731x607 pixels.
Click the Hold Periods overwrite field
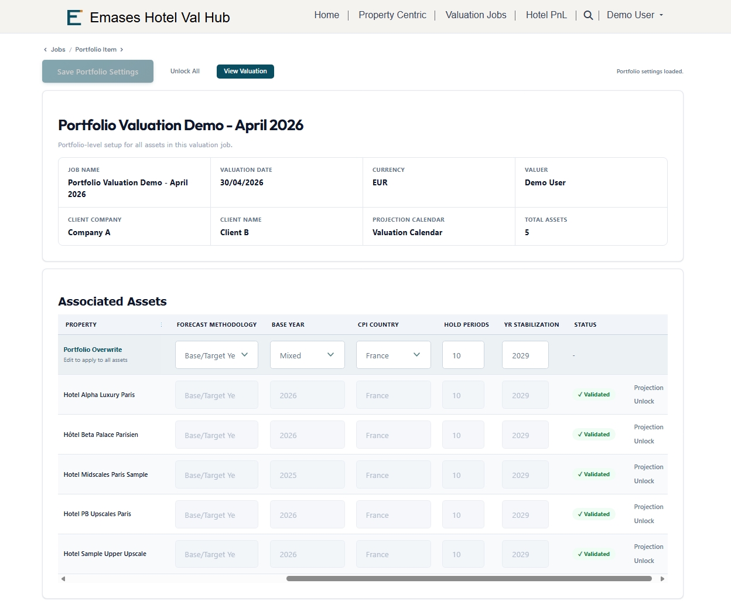pyautogui.click(x=463, y=355)
